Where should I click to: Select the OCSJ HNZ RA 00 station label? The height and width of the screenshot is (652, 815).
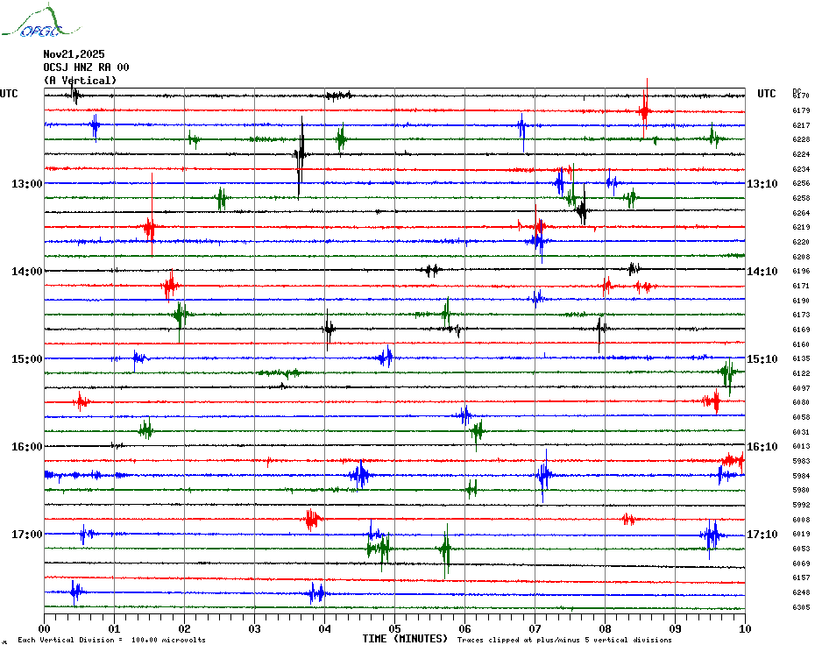(x=86, y=67)
